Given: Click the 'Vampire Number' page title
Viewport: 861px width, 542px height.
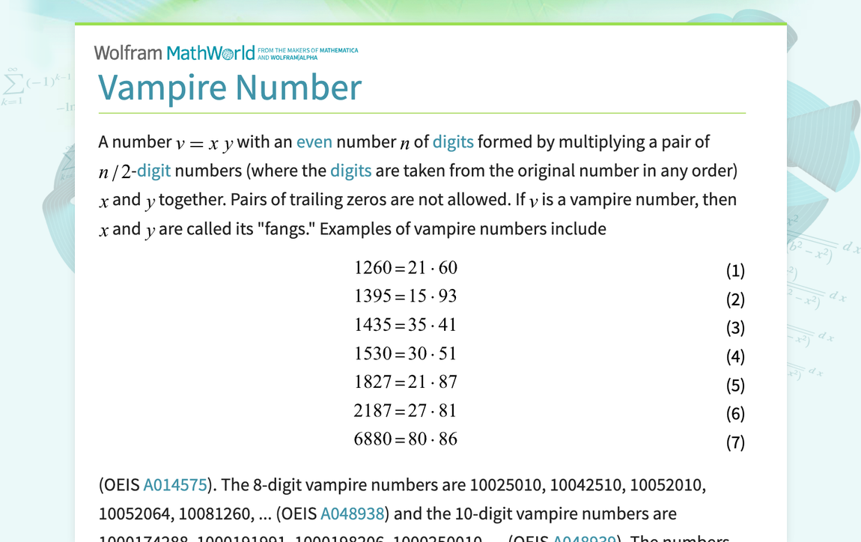Looking at the screenshot, I should click(230, 88).
